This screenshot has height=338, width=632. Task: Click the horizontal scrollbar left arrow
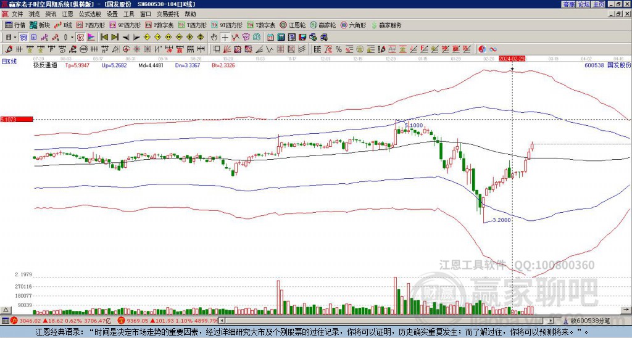pyautogui.click(x=222, y=321)
